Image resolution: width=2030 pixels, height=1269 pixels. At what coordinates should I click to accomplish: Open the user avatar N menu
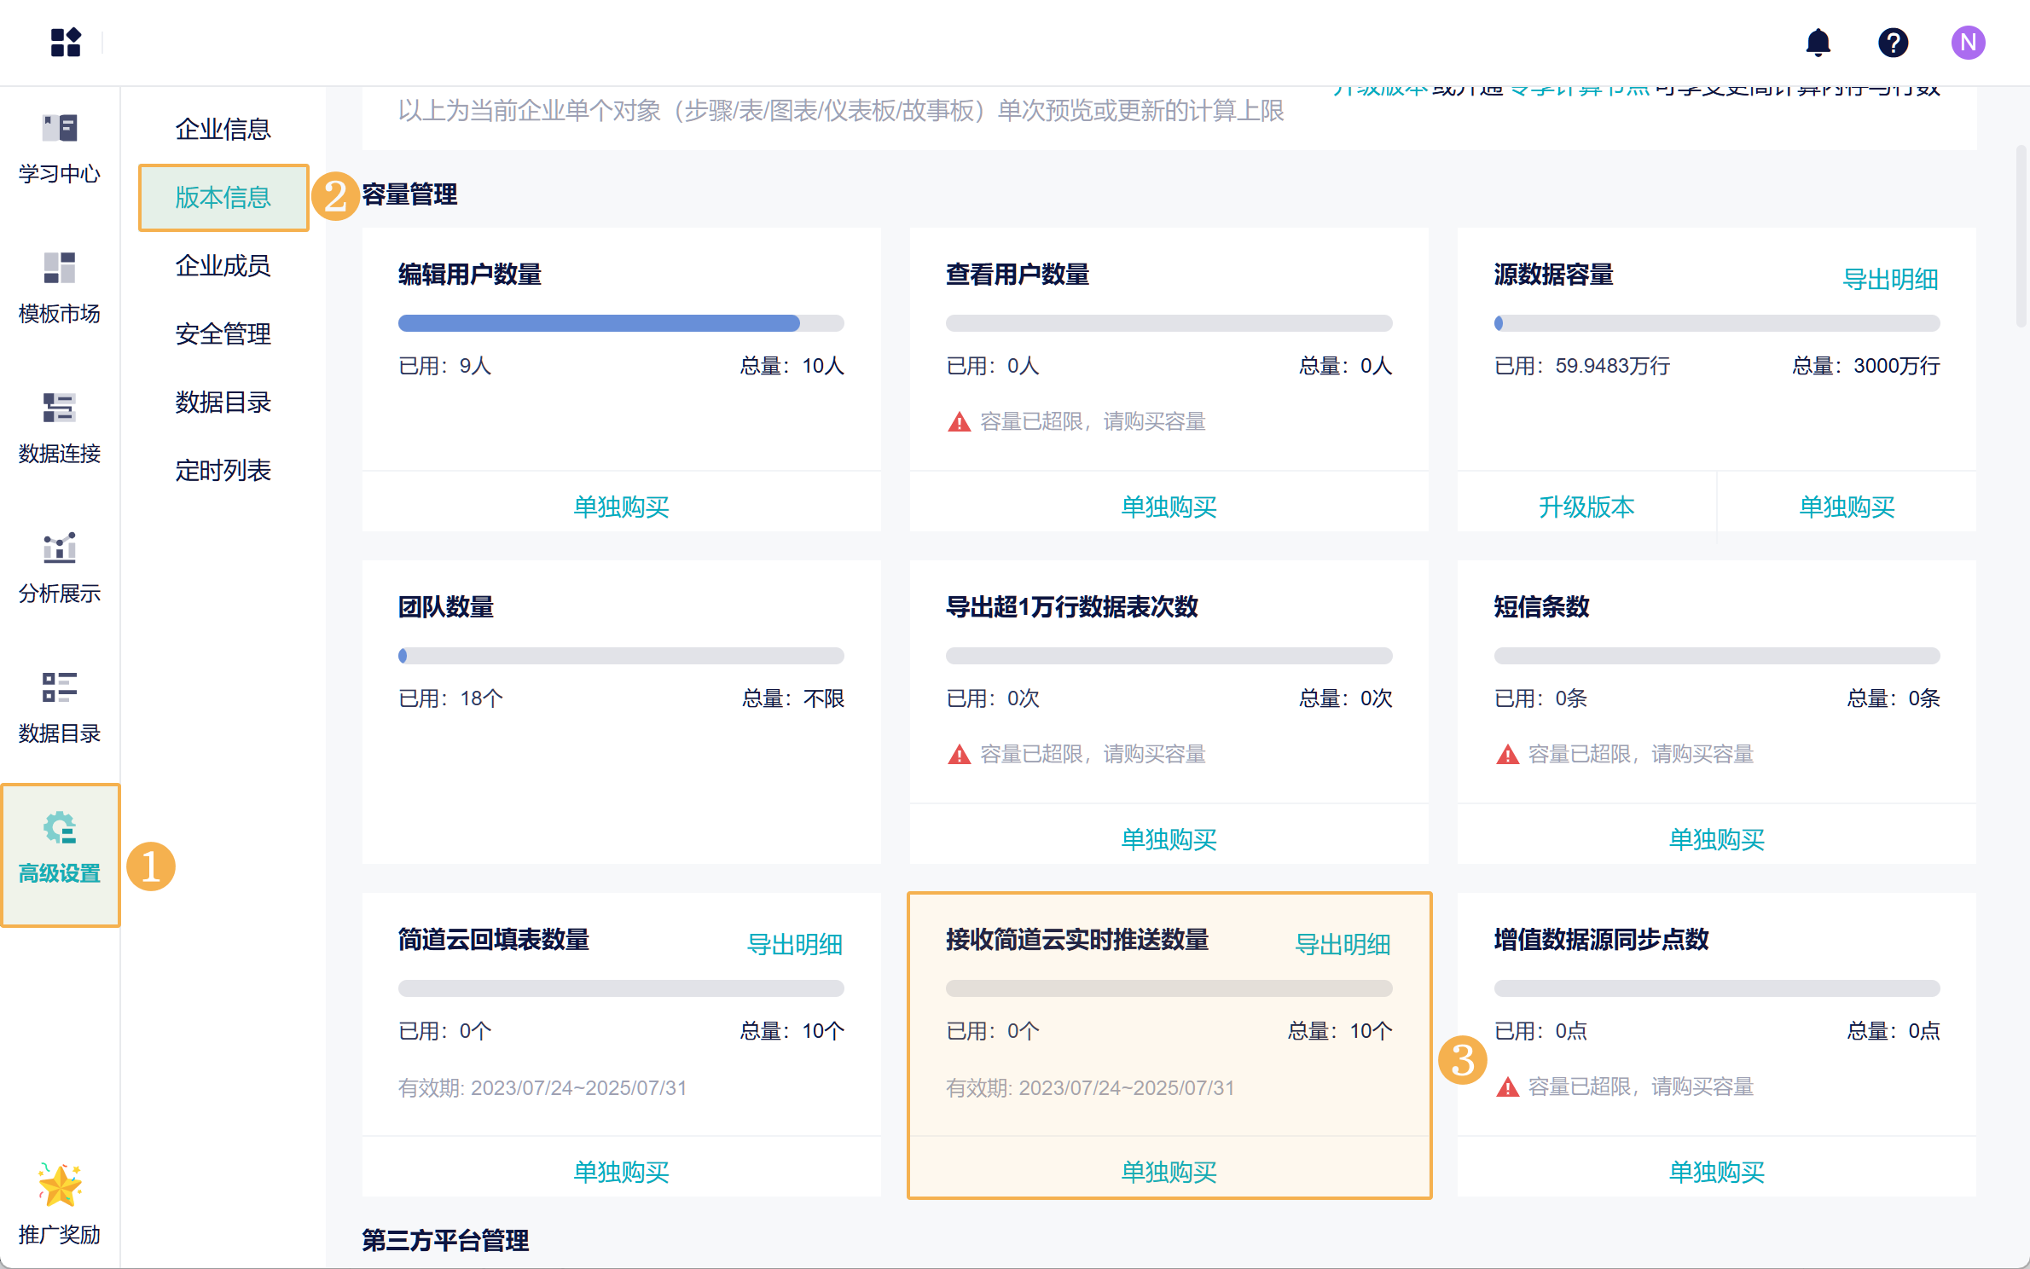[x=1968, y=42]
